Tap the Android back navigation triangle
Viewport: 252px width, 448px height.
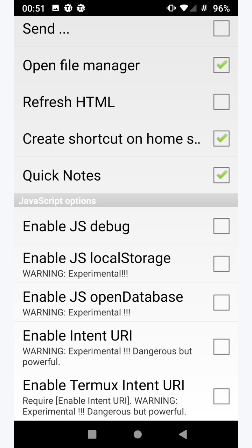point(183,434)
